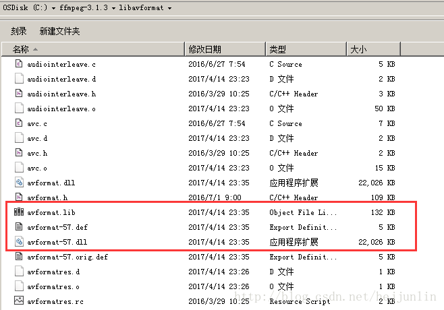Expand the OSDisk (C:) breadcrumb dropdown arrow
444x310 pixels.
pos(53,8)
